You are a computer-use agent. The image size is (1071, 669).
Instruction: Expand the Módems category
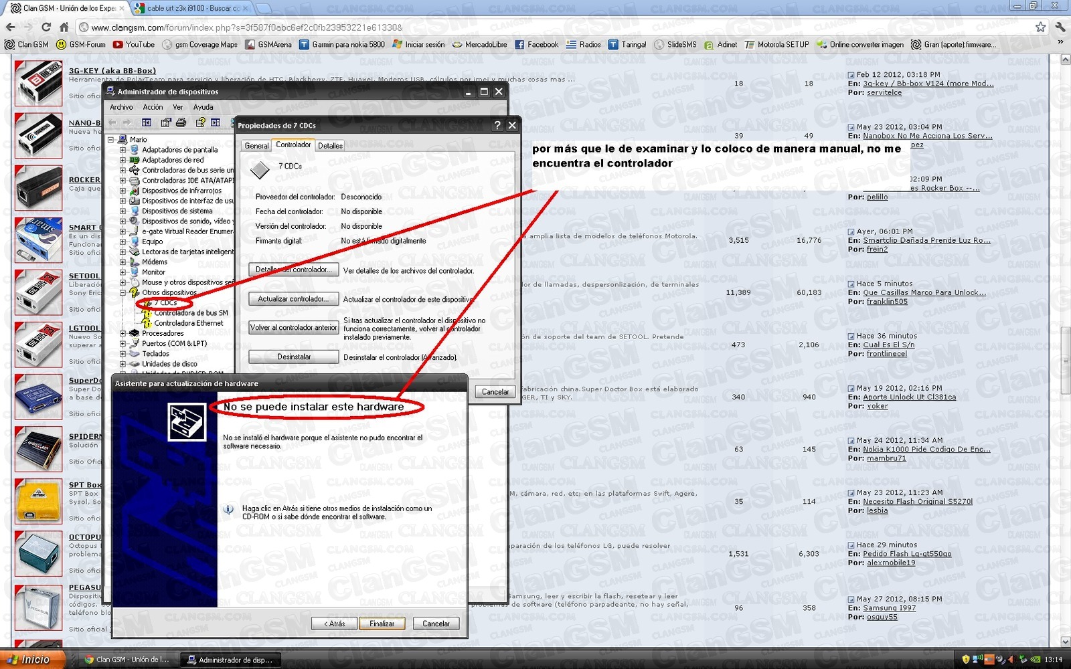pyautogui.click(x=122, y=262)
